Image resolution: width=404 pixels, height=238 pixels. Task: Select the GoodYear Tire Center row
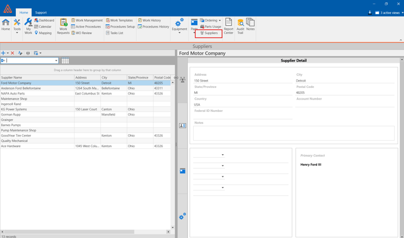click(x=85, y=135)
